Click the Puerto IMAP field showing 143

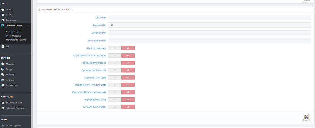209,25
